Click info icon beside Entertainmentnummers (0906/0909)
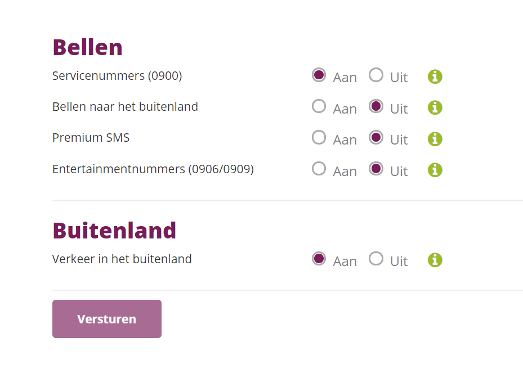This screenshot has height=374, width=523. 435,170
